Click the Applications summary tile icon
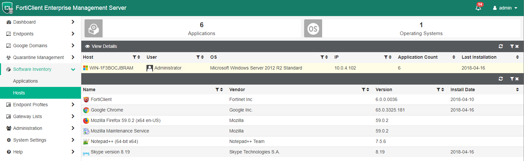This screenshot has height=161, width=524. pos(93,29)
